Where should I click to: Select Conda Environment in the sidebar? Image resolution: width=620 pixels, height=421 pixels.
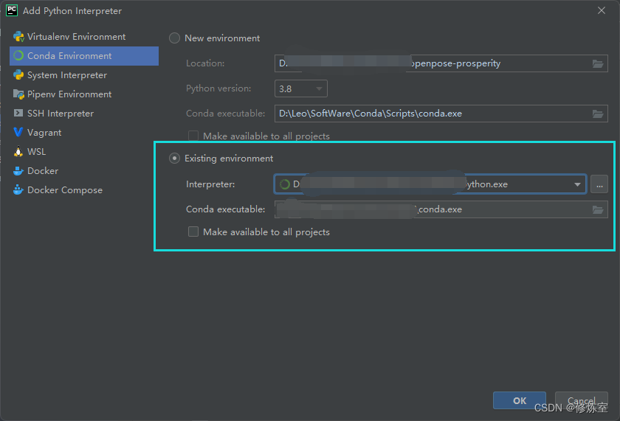point(84,56)
